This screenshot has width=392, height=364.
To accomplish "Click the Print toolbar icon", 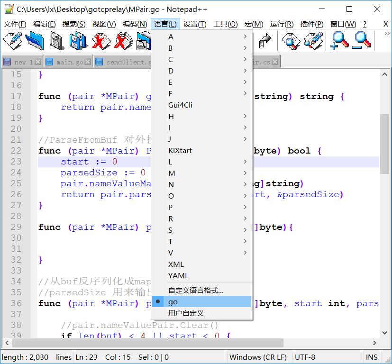I will (144, 41).
